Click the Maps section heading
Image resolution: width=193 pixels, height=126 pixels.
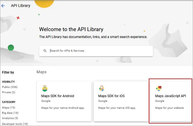(x=42, y=72)
